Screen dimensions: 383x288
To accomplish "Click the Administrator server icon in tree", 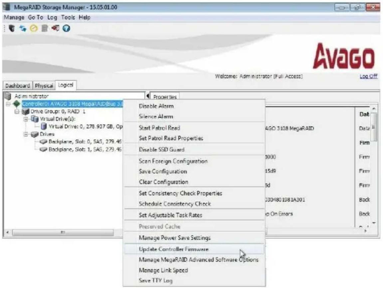I will [x=8, y=96].
